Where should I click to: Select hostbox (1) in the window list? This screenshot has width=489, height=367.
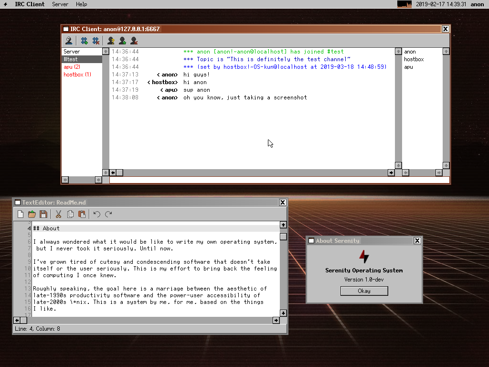point(77,75)
